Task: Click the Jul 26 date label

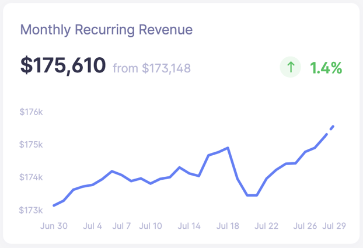Action: tap(305, 225)
